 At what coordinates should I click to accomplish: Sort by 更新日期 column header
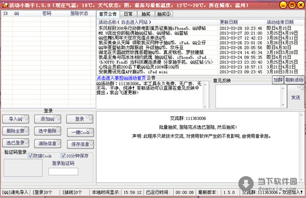click(x=241, y=22)
